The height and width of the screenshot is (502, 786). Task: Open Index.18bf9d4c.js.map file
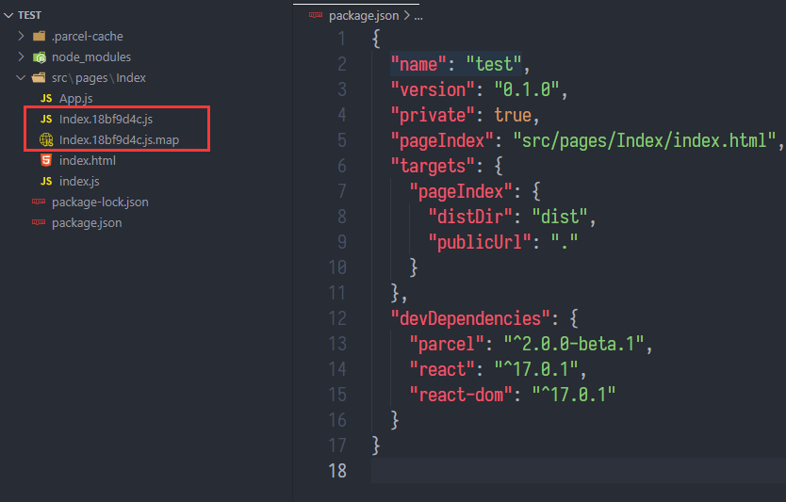pyautogui.click(x=119, y=139)
